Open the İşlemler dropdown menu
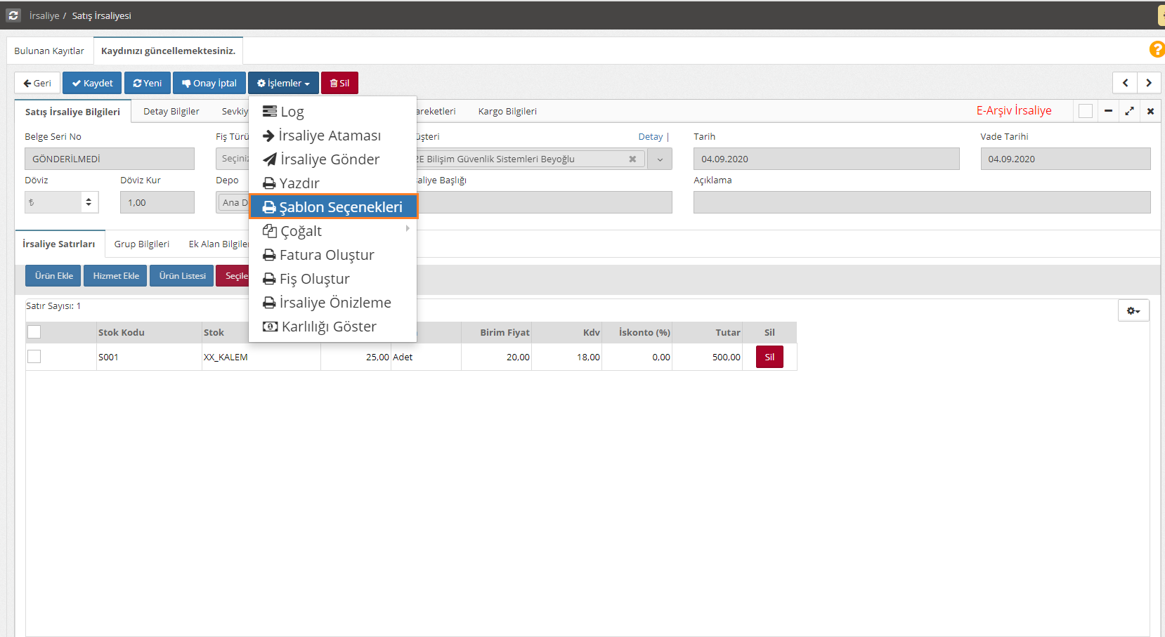Screen dimensions: 1165x637 click(283, 83)
